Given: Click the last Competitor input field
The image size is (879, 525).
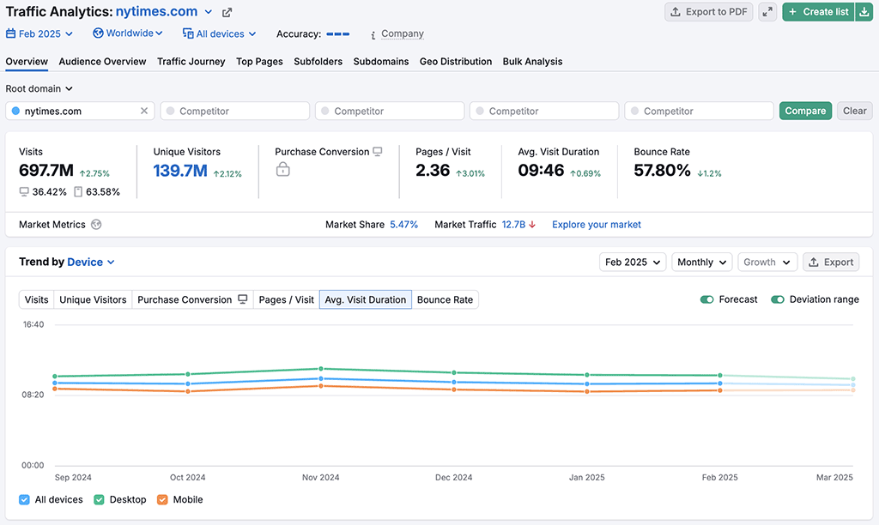Looking at the screenshot, I should tap(699, 111).
